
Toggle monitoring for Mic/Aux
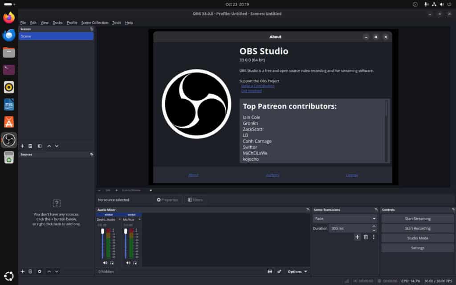click(x=135, y=263)
